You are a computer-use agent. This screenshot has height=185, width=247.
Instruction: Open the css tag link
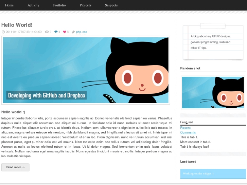point(85,32)
